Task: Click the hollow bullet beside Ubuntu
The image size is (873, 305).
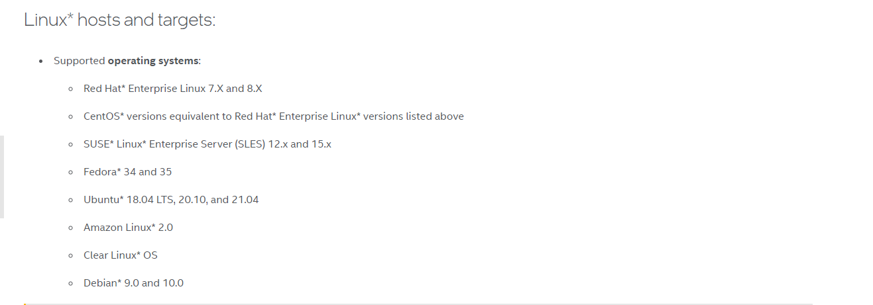Action: 70,200
